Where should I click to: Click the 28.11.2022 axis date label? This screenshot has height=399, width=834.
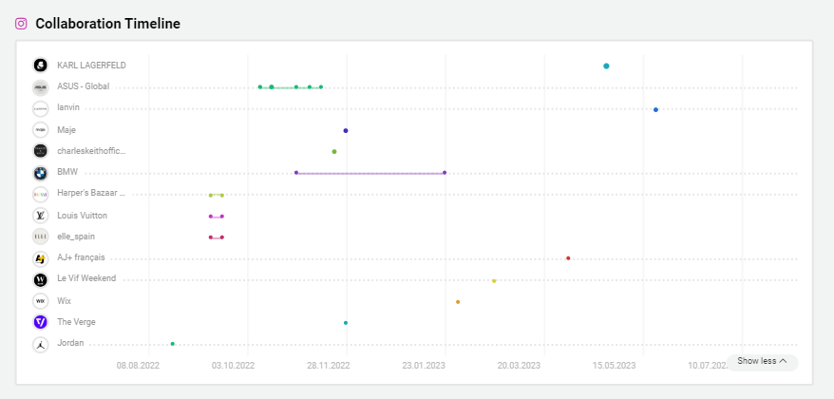click(328, 366)
